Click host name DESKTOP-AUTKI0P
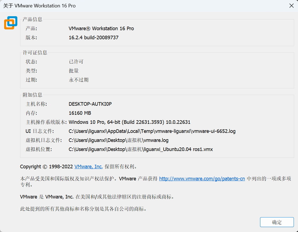Viewport: 298px width, 232px height. 90,104
